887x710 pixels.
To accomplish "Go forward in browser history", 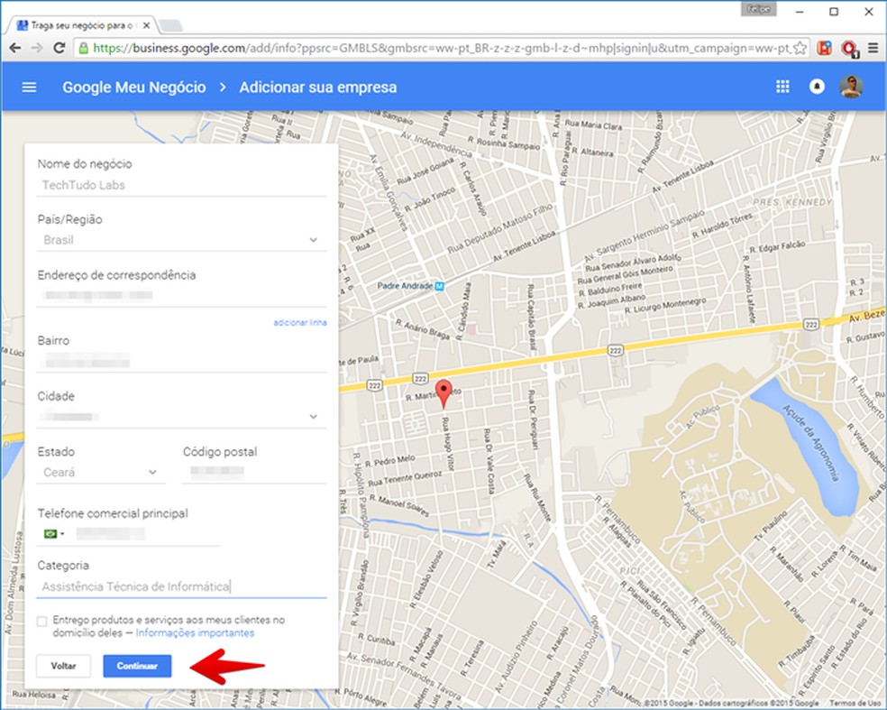I will click(x=37, y=48).
